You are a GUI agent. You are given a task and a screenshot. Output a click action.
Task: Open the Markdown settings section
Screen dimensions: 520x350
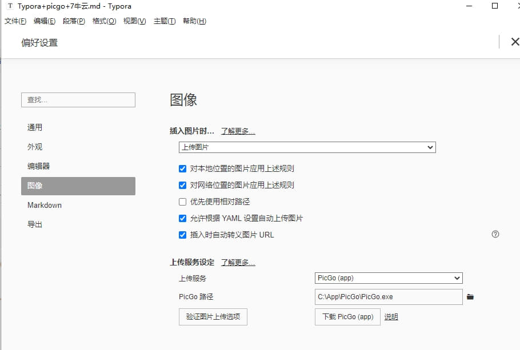click(44, 205)
